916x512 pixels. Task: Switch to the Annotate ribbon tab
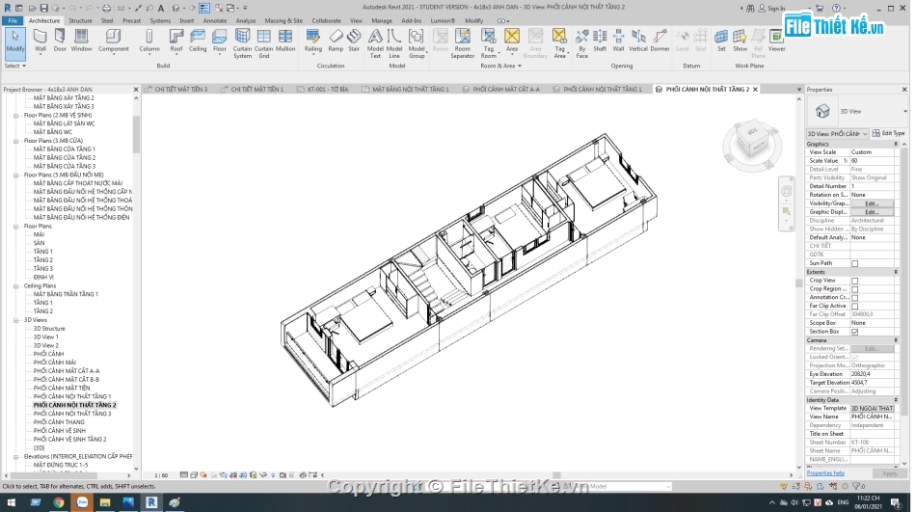[x=214, y=20]
